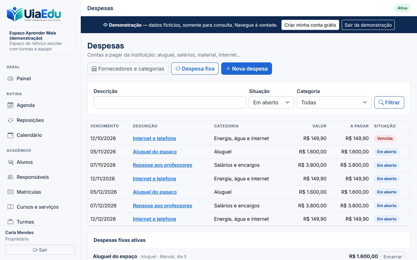This screenshot has height=260, width=417.
Task: Click the Ativa status badge in header
Action: click(402, 8)
